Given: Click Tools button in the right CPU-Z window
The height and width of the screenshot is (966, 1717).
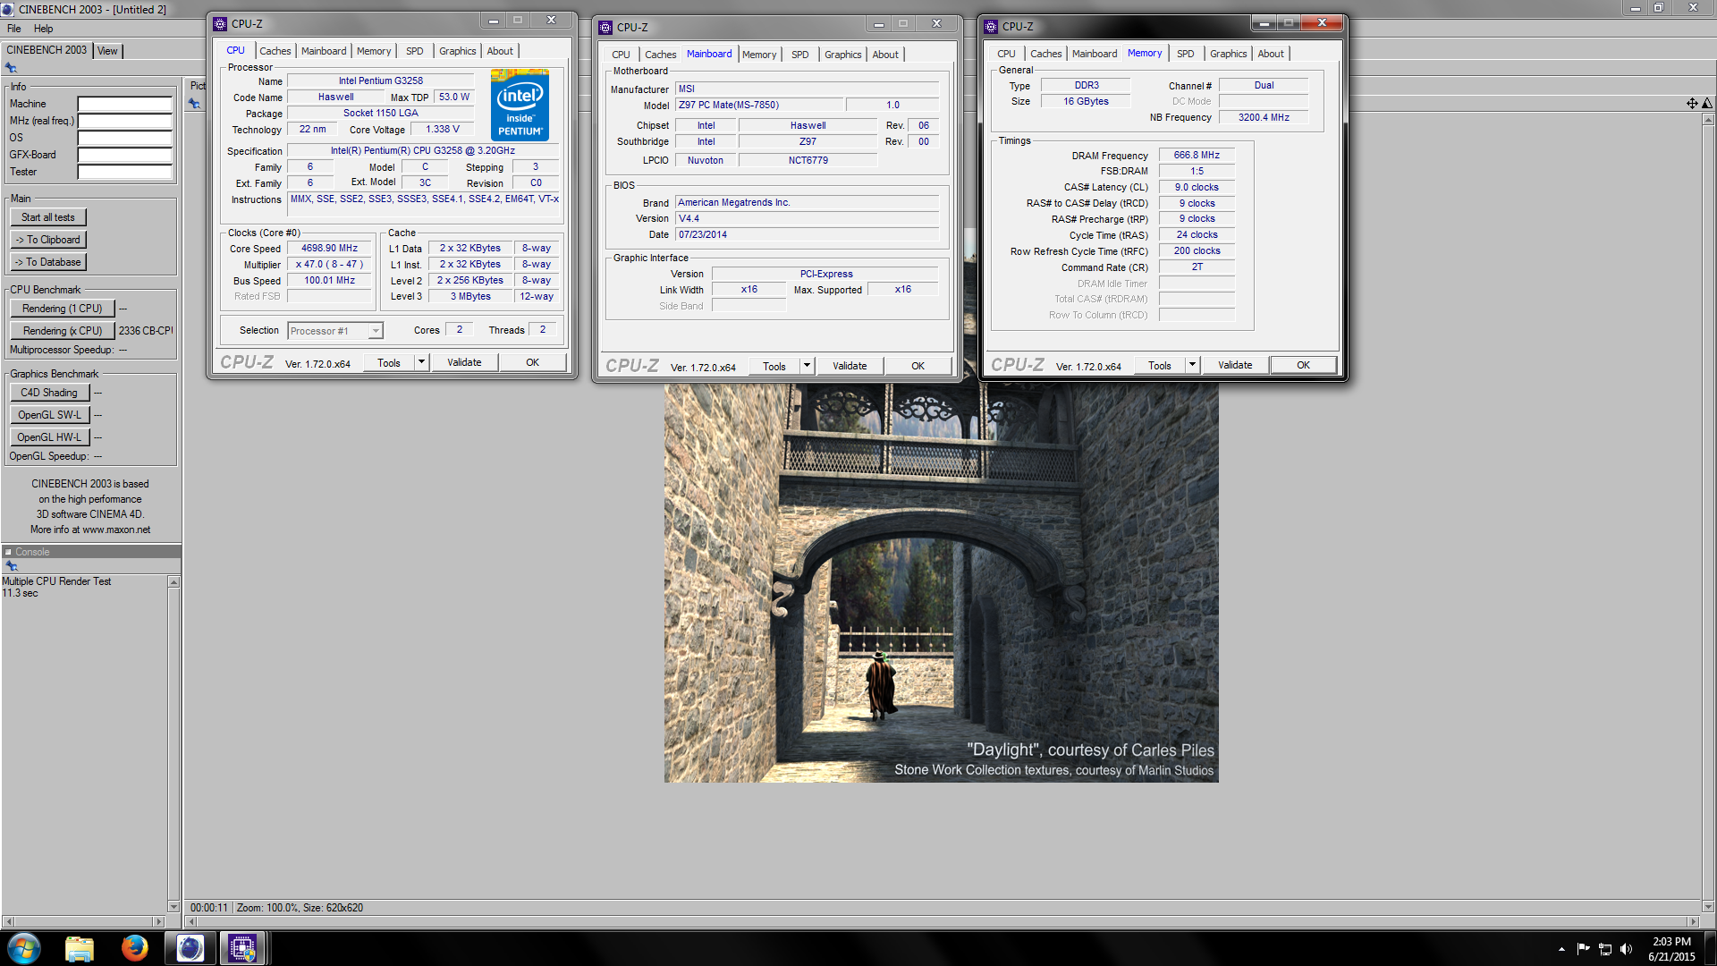Looking at the screenshot, I should click(1160, 365).
